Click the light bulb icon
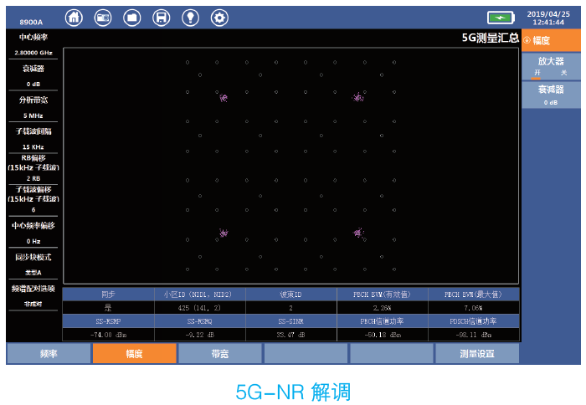 190,18
